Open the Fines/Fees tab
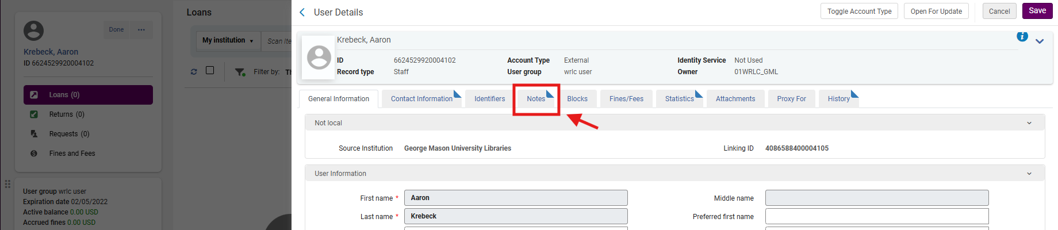 pyautogui.click(x=626, y=99)
